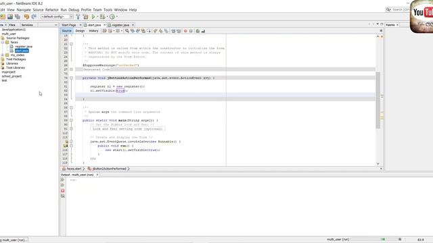Toggle bookmark editor icon
This screenshot has height=243, width=433.
tap(166, 31)
